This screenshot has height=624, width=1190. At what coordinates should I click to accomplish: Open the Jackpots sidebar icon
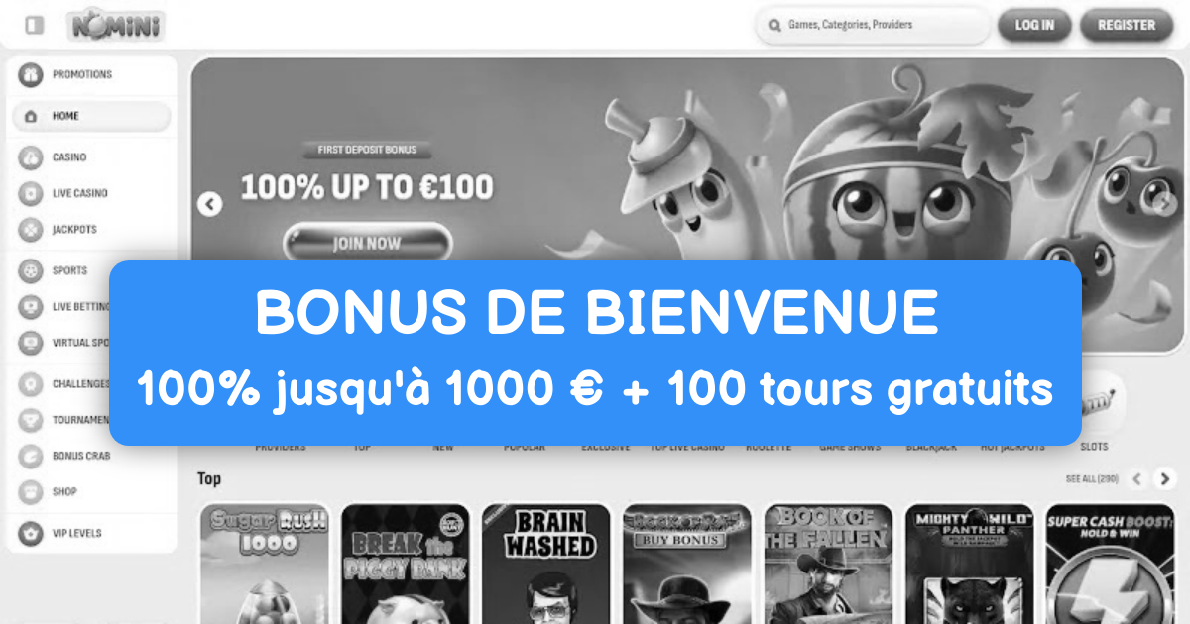31,230
